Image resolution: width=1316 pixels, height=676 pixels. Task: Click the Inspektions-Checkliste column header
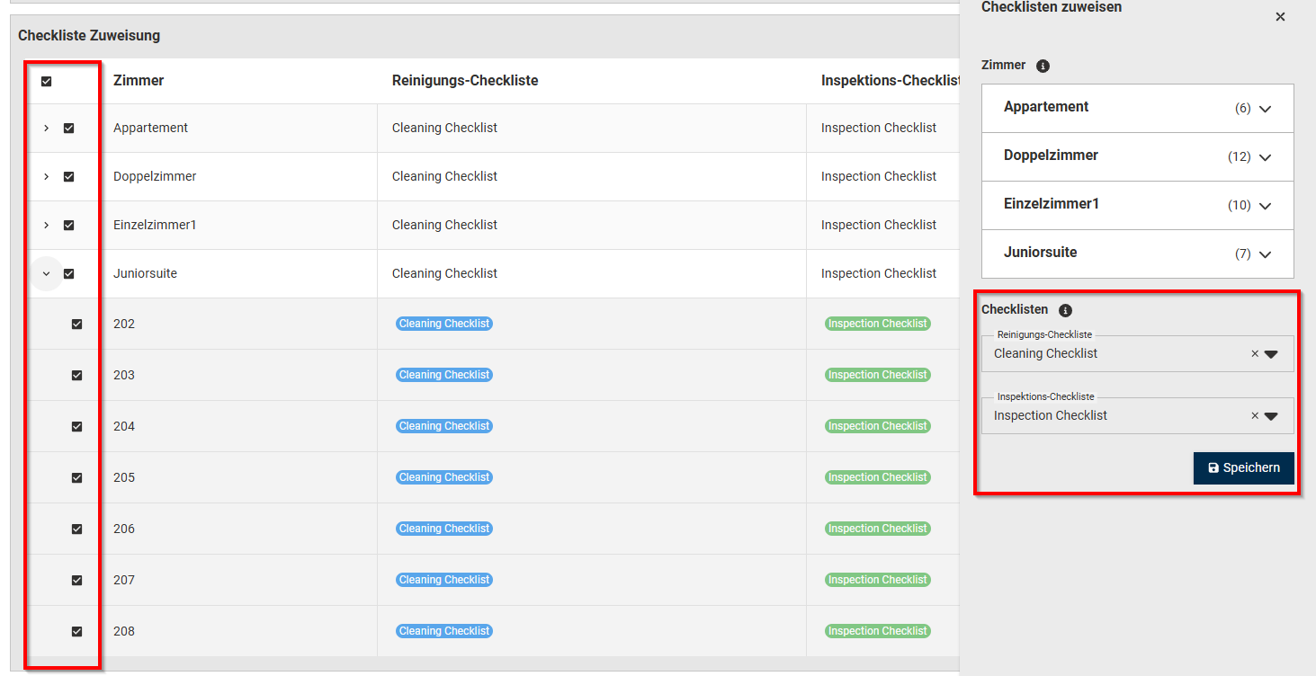(x=891, y=81)
